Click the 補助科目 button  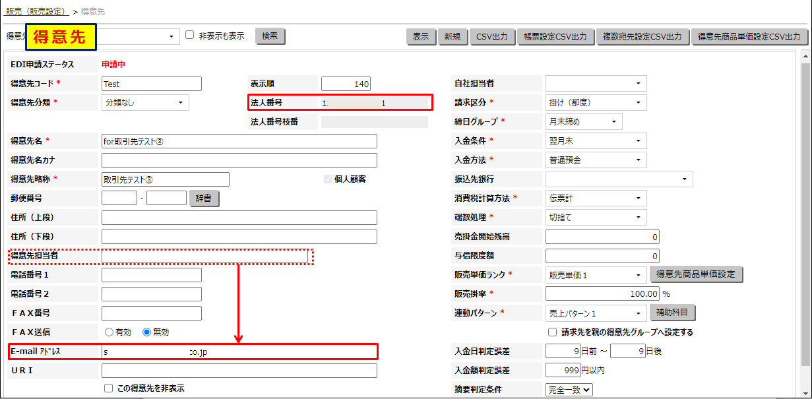click(x=672, y=313)
